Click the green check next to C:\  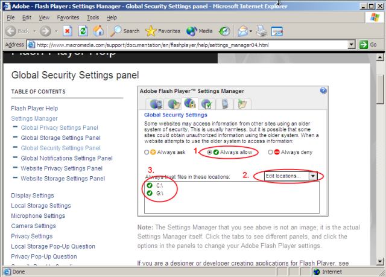tap(150, 185)
